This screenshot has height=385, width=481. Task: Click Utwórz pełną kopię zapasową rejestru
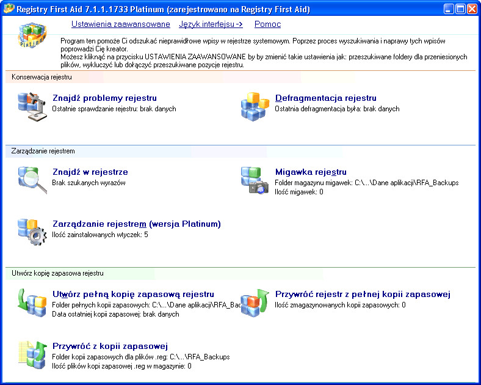(133, 294)
